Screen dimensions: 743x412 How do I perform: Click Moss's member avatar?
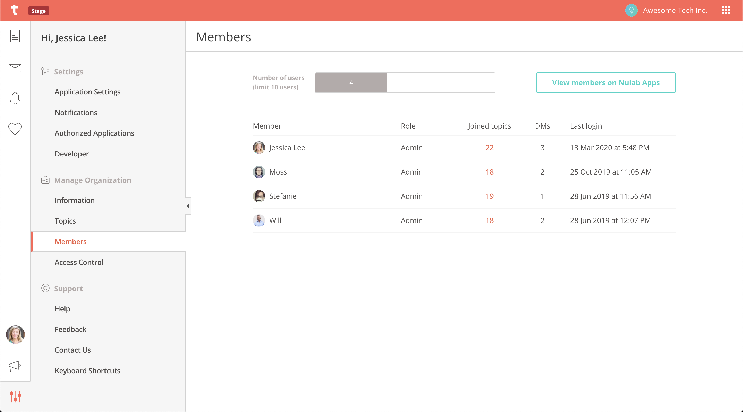[x=259, y=172]
